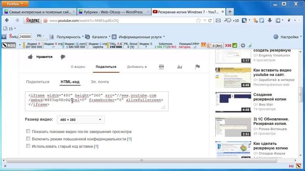Image resolution: width=305 pixels, height=171 pixels.
Task: Click the Catalogs toolbar icon
Action: point(88,37)
